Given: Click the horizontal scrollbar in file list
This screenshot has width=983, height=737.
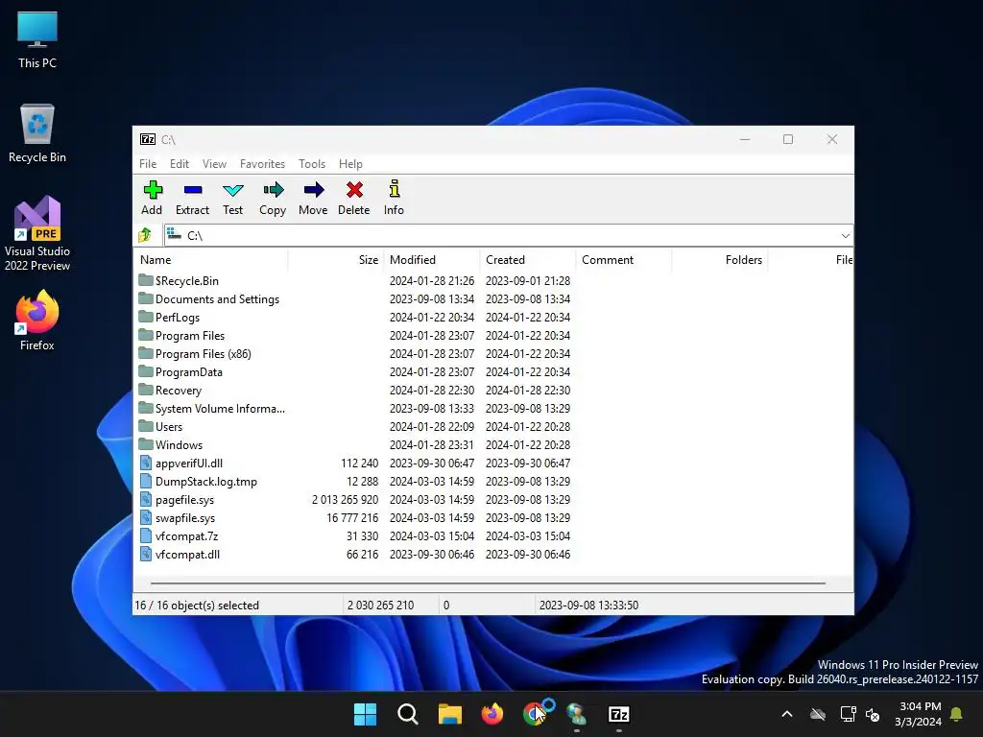Looking at the screenshot, I should [x=488, y=582].
